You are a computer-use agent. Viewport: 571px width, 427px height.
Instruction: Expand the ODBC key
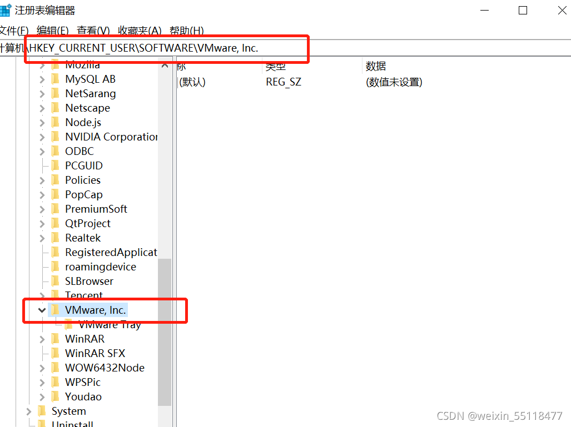[42, 151]
